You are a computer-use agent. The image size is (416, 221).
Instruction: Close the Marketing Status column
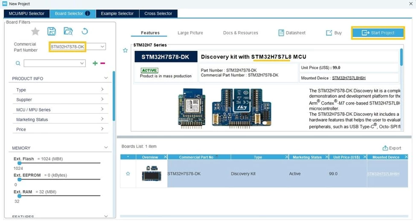[327, 157]
